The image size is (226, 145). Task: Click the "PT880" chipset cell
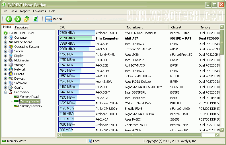coord(174,76)
